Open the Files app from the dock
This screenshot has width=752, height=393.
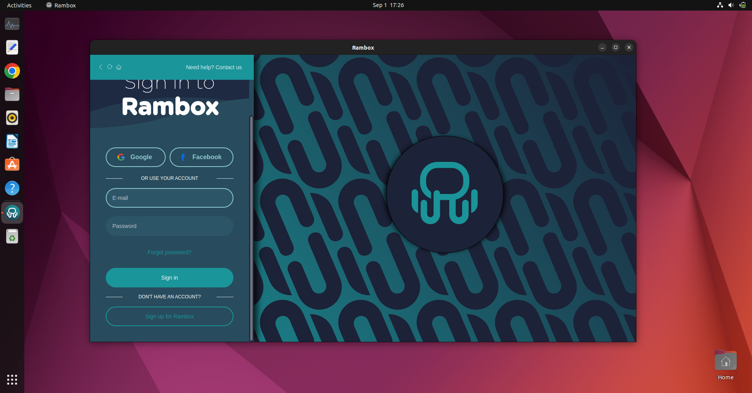[12, 94]
